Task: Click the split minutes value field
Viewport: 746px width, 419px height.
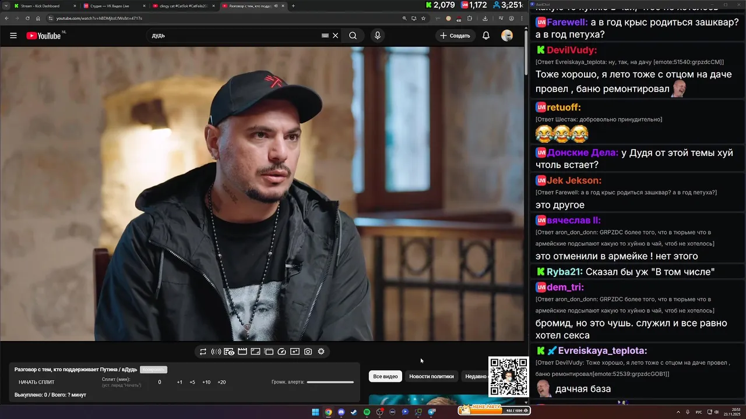Action: click(x=160, y=382)
